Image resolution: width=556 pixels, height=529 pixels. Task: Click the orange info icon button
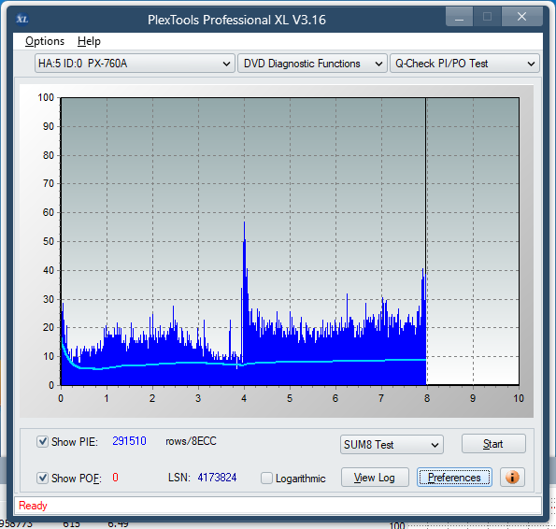(x=512, y=478)
